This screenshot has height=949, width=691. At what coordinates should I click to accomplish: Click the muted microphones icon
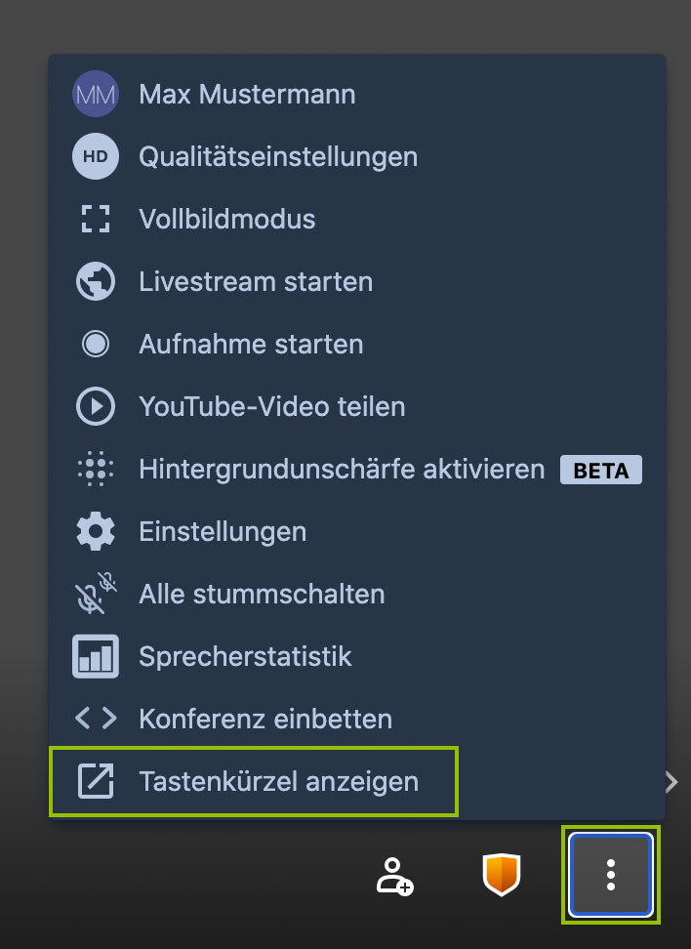[x=95, y=594]
